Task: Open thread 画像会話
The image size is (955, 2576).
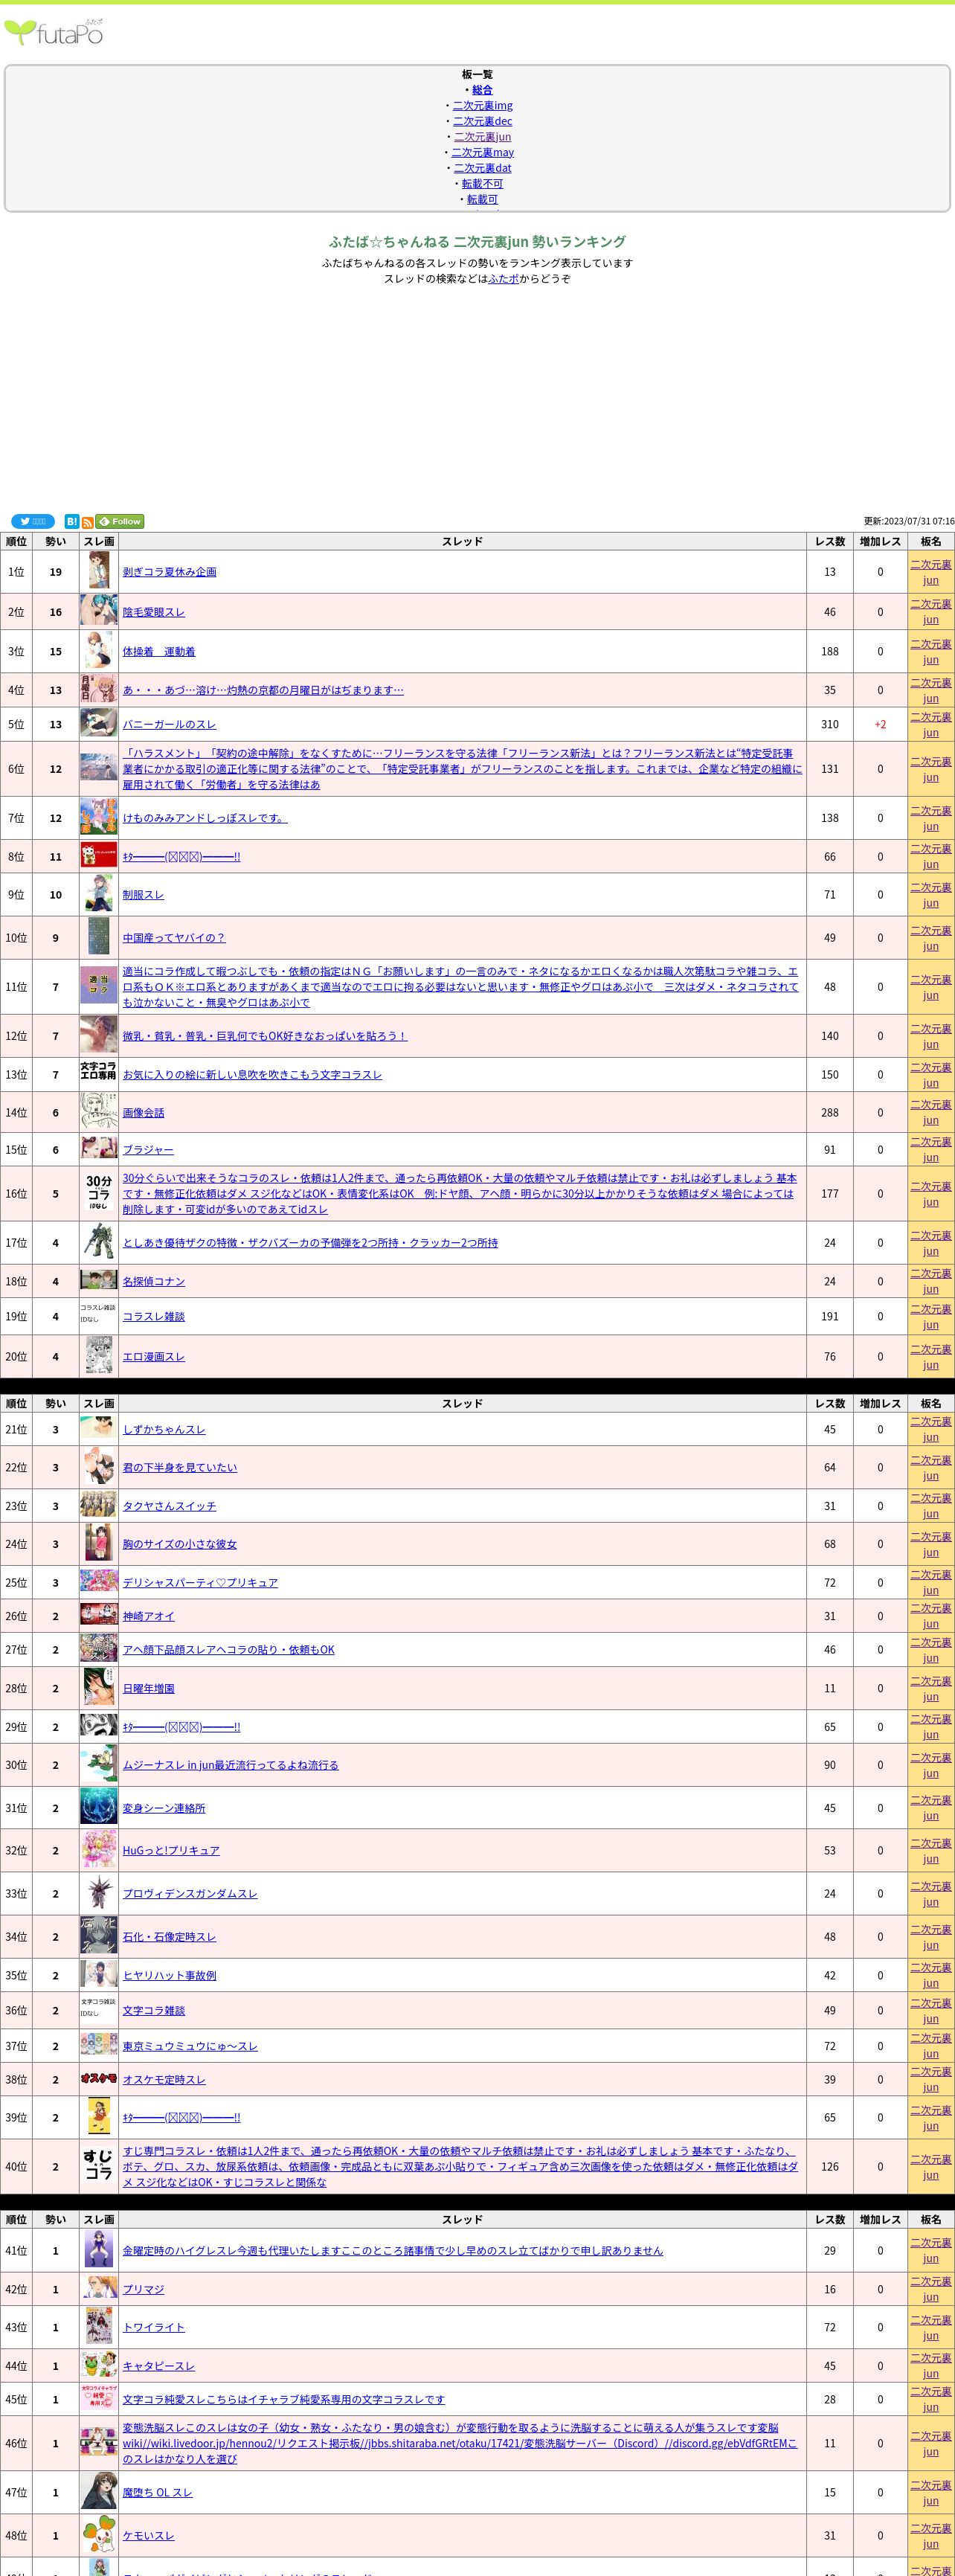Action: coord(143,1113)
